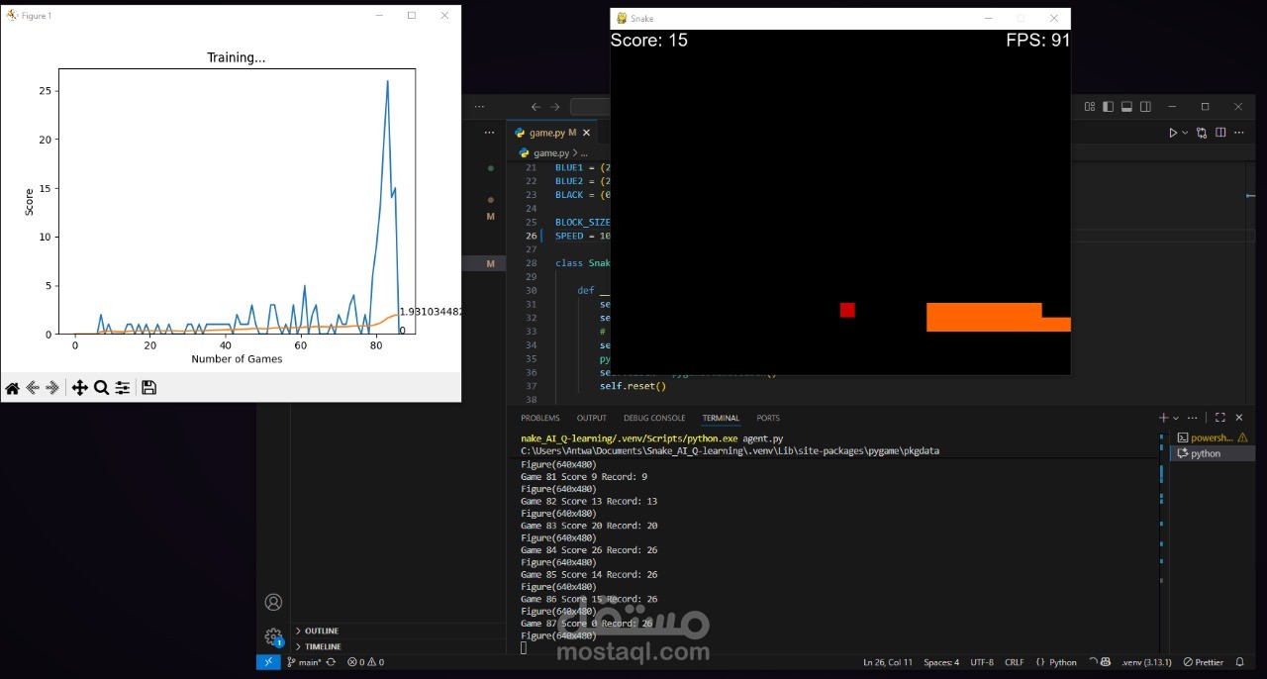This screenshot has width=1267, height=679.
Task: Go forward to next plot view
Action: point(52,388)
